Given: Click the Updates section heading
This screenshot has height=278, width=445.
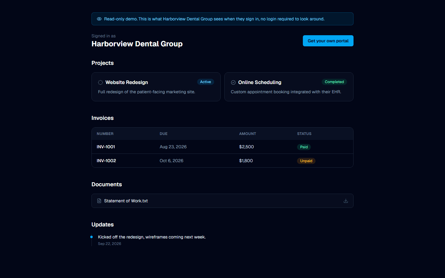Looking at the screenshot, I should 103,225.
